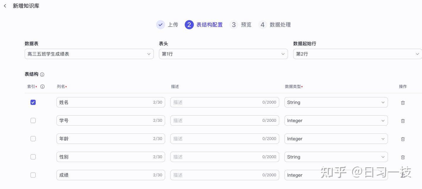Delete the 年龄 column row
This screenshot has width=422, height=189.
(x=403, y=139)
